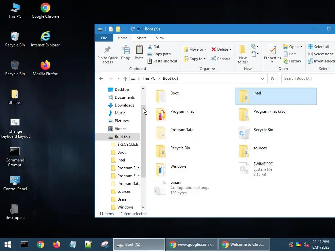Click the Copy ribbon button
This screenshot has height=251, width=335.
point(125,53)
